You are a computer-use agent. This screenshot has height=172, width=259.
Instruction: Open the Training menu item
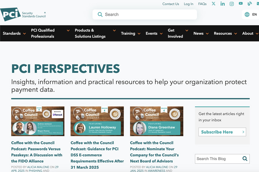pos(128,33)
